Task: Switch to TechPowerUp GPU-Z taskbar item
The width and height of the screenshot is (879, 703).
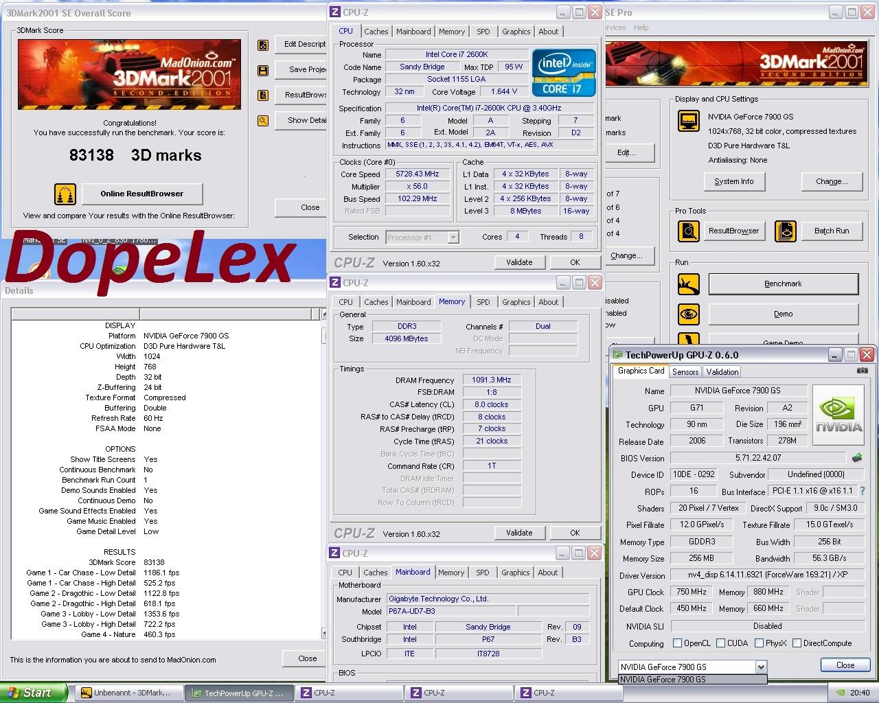Action: (239, 693)
